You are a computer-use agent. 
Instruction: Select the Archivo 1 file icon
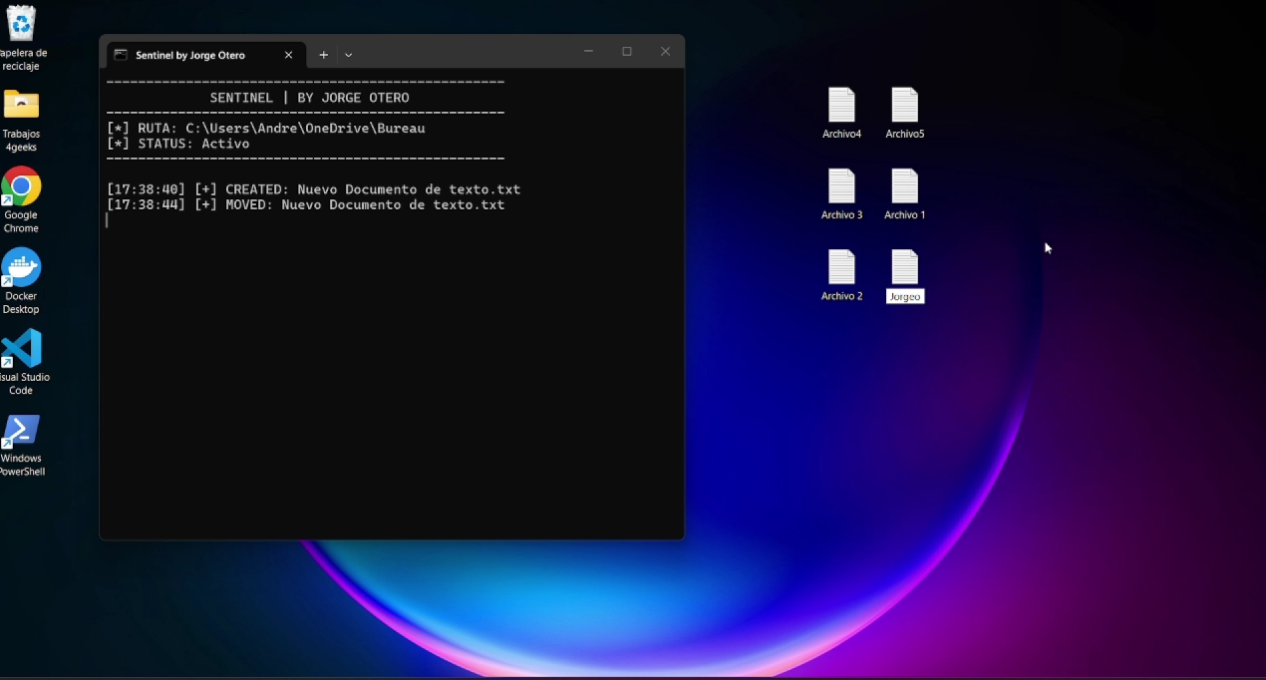(905, 186)
